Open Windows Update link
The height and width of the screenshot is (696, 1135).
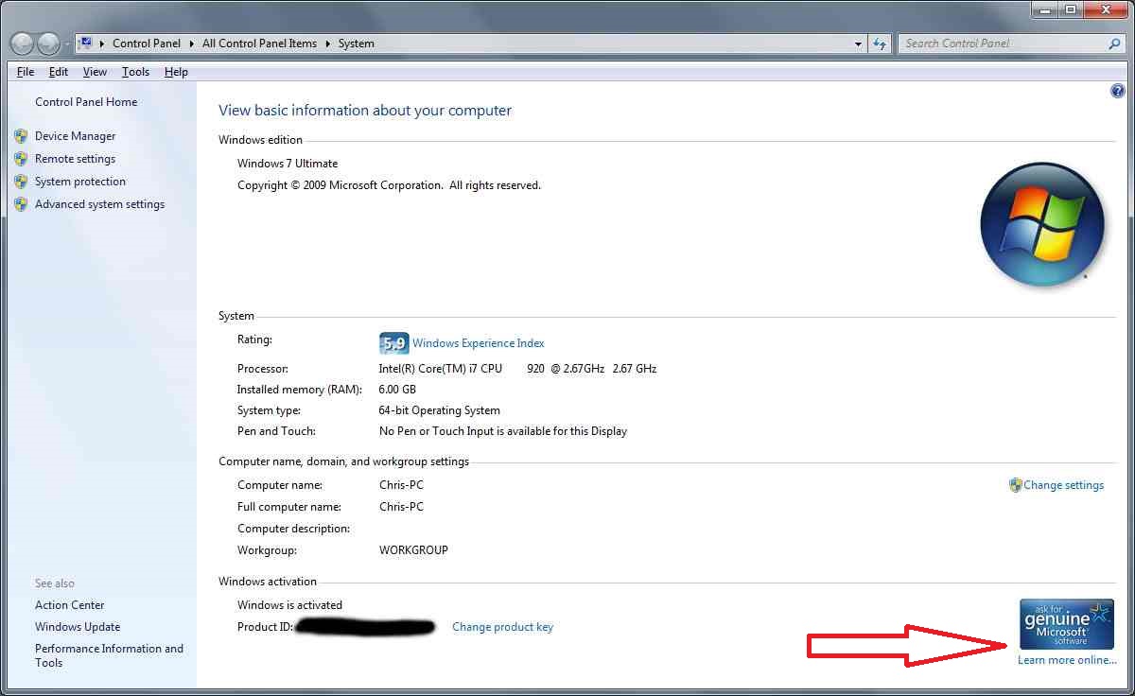pos(78,627)
